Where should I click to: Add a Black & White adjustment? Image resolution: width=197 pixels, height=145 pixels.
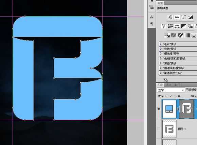tap(184, 26)
